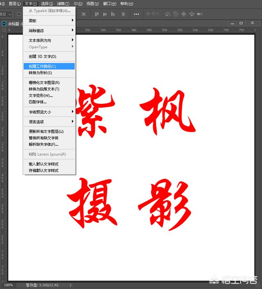Select the 3D slide mode icon
Viewport: 262px width, 289px height.
coord(192,14)
